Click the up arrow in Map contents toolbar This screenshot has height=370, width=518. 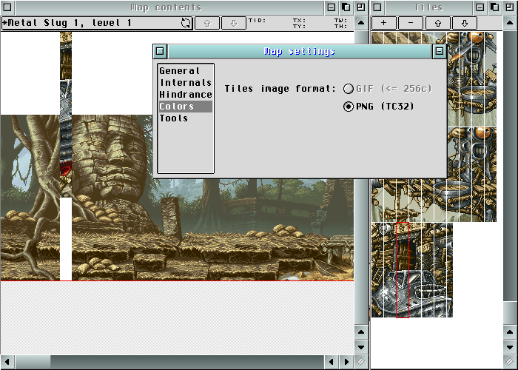pos(206,23)
